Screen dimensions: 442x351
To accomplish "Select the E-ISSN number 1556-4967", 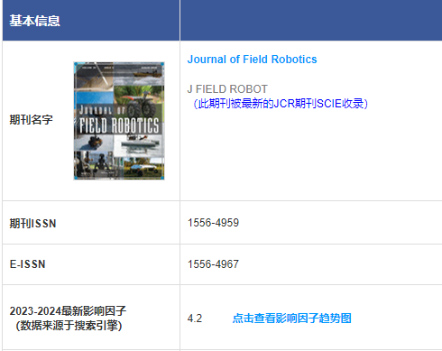I will (213, 264).
